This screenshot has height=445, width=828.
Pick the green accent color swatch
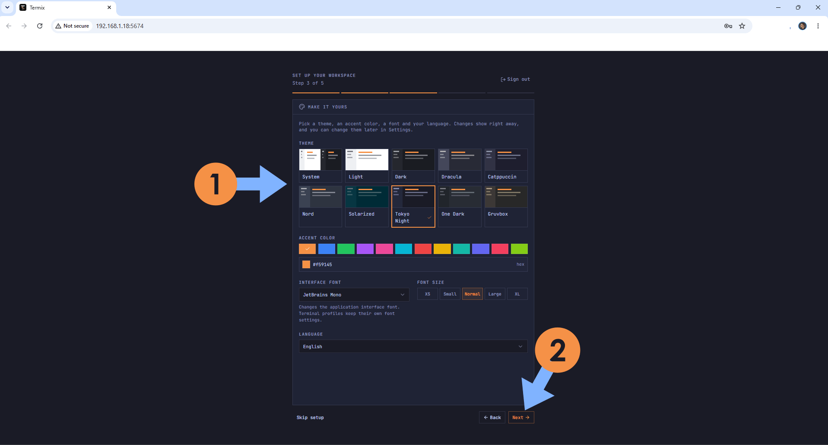pos(346,249)
